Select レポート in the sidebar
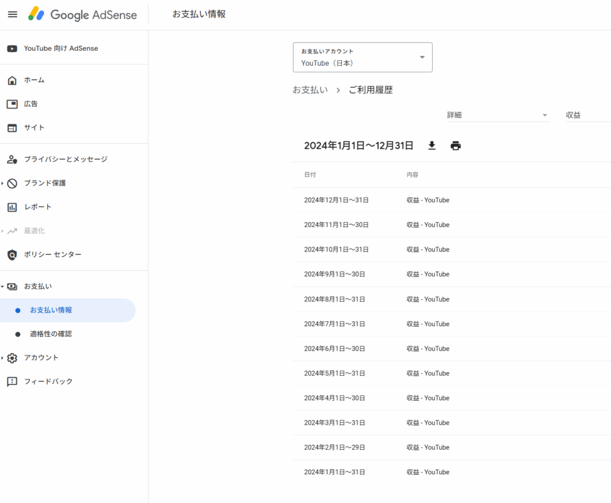Viewport: 611px width, 503px height. 38,207
